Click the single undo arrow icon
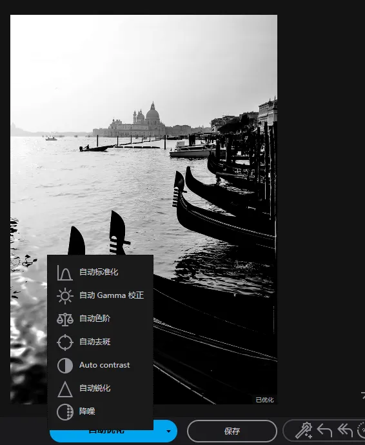This screenshot has height=445, width=365. click(x=324, y=431)
